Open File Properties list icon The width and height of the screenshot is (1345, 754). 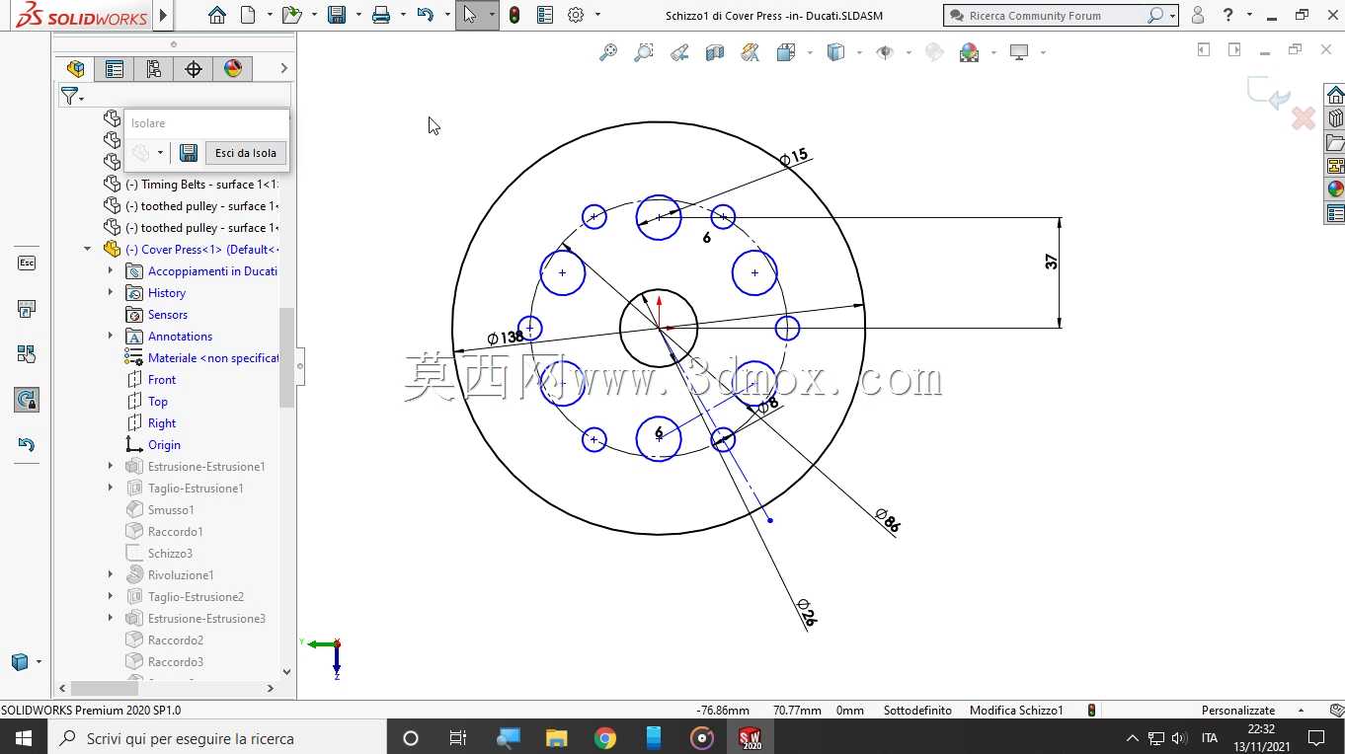click(545, 15)
